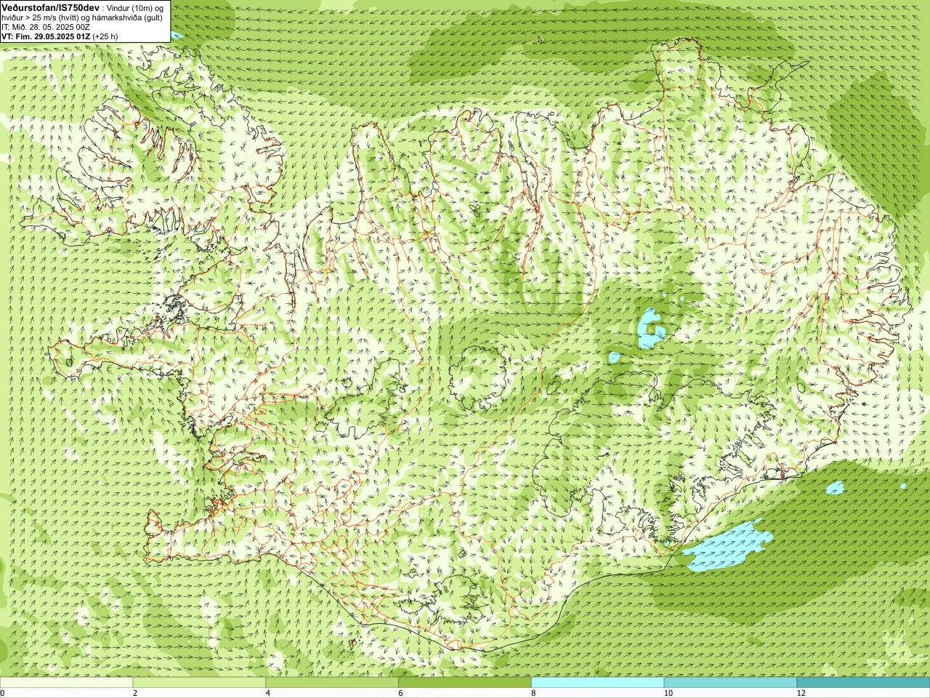Click the darkest green 6–8 m/s segment
The image size is (930, 698).
[465, 683]
